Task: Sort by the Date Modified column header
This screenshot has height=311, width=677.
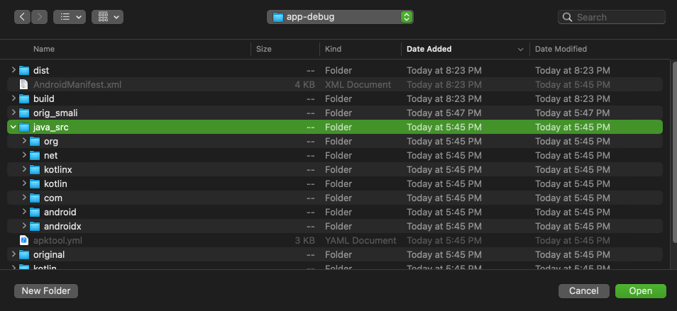Action: [x=561, y=49]
